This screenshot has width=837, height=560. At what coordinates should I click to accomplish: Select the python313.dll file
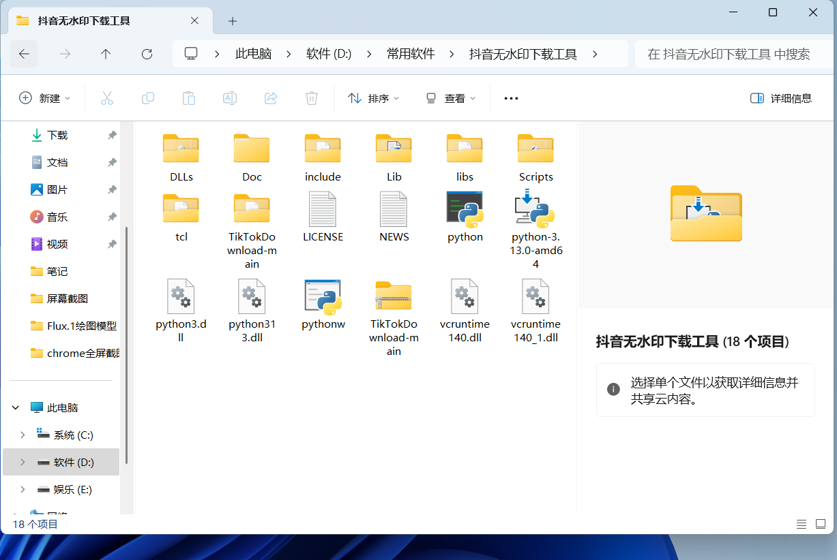[252, 312]
